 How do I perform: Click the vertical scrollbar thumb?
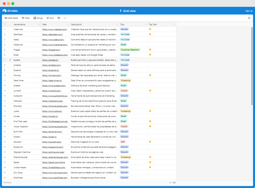(252, 66)
